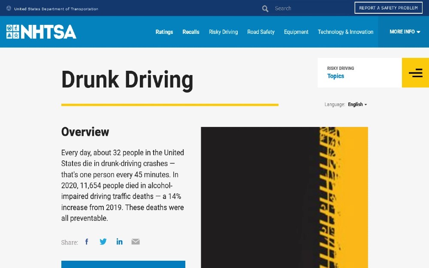This screenshot has width=429, height=268.
Task: Open the Recalls menu
Action: pyautogui.click(x=191, y=32)
